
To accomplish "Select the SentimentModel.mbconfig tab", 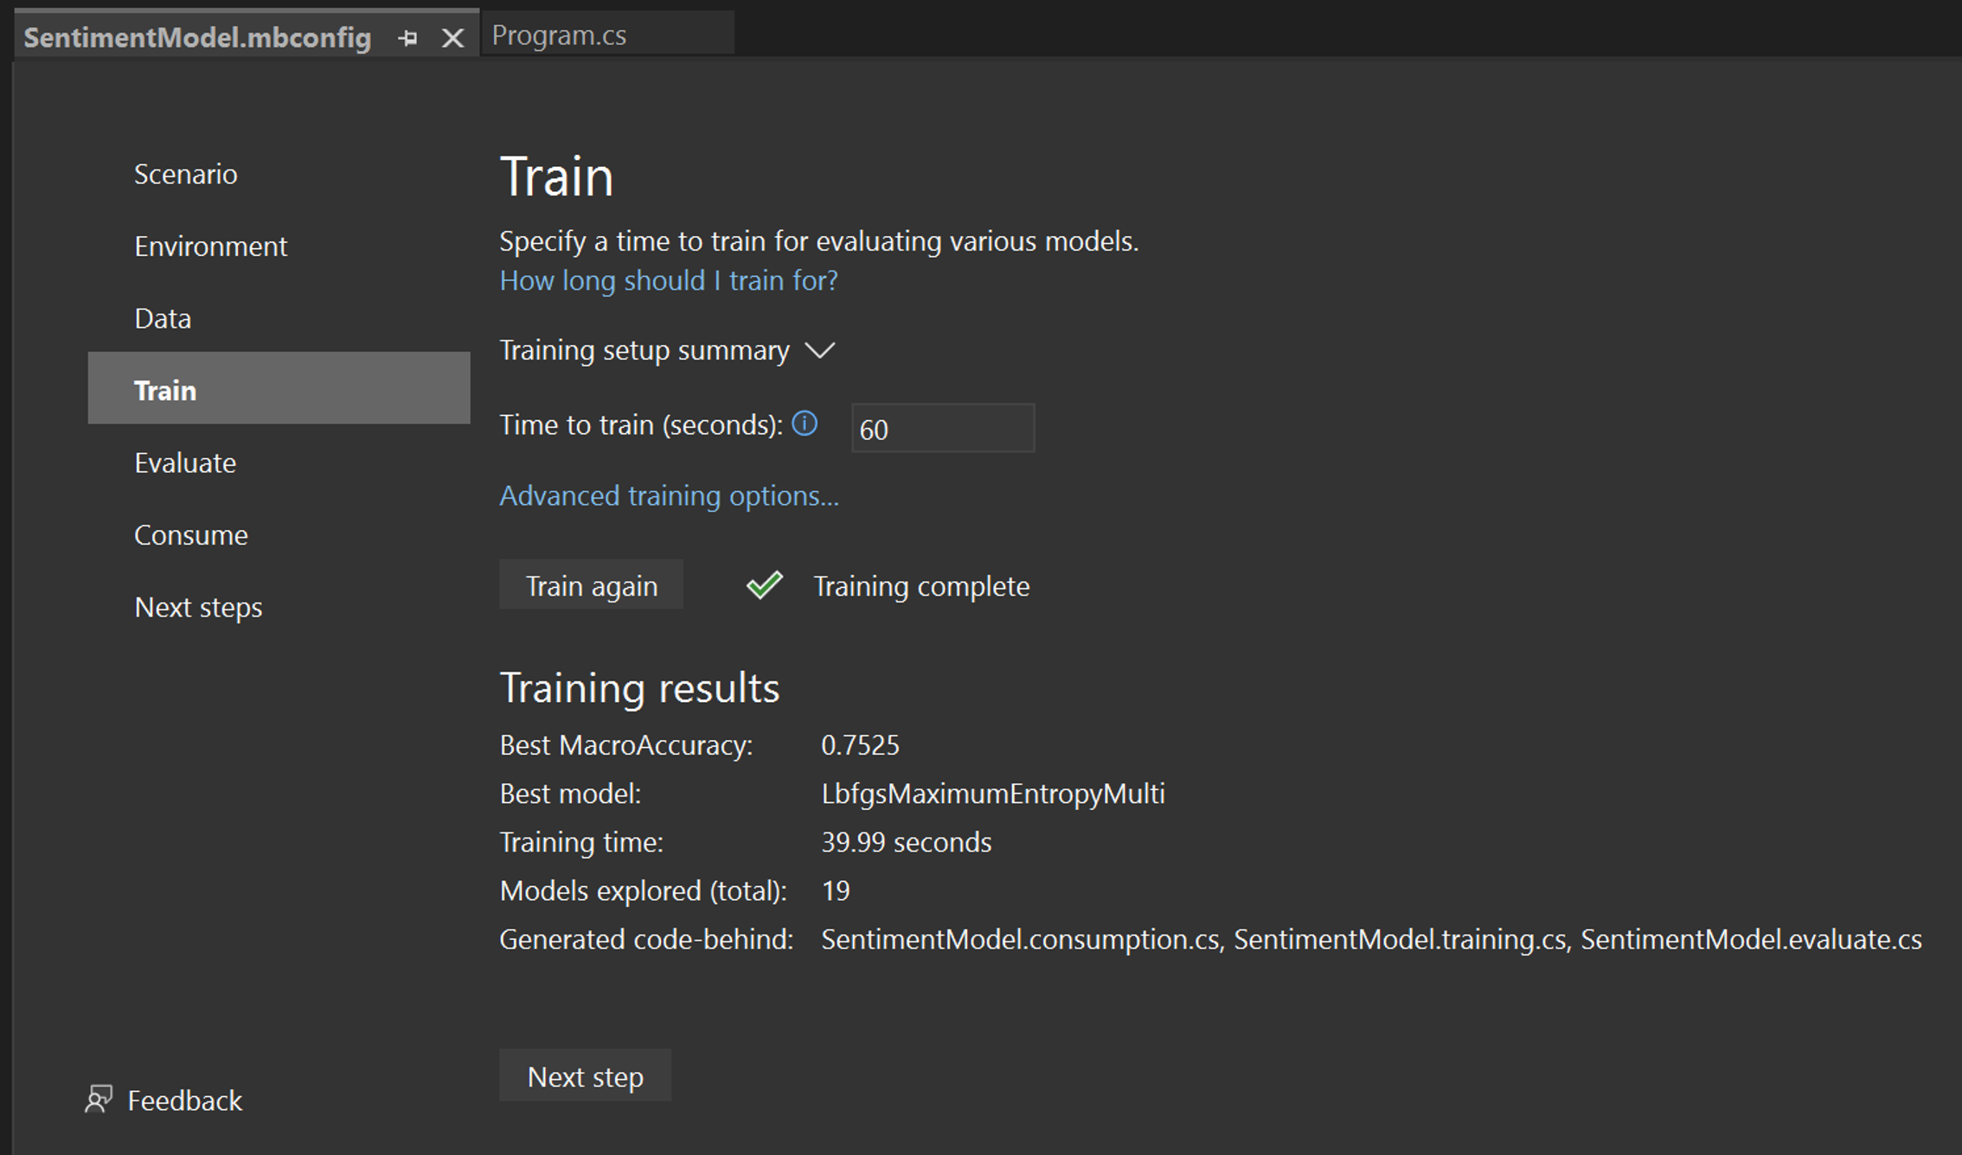I will (197, 38).
